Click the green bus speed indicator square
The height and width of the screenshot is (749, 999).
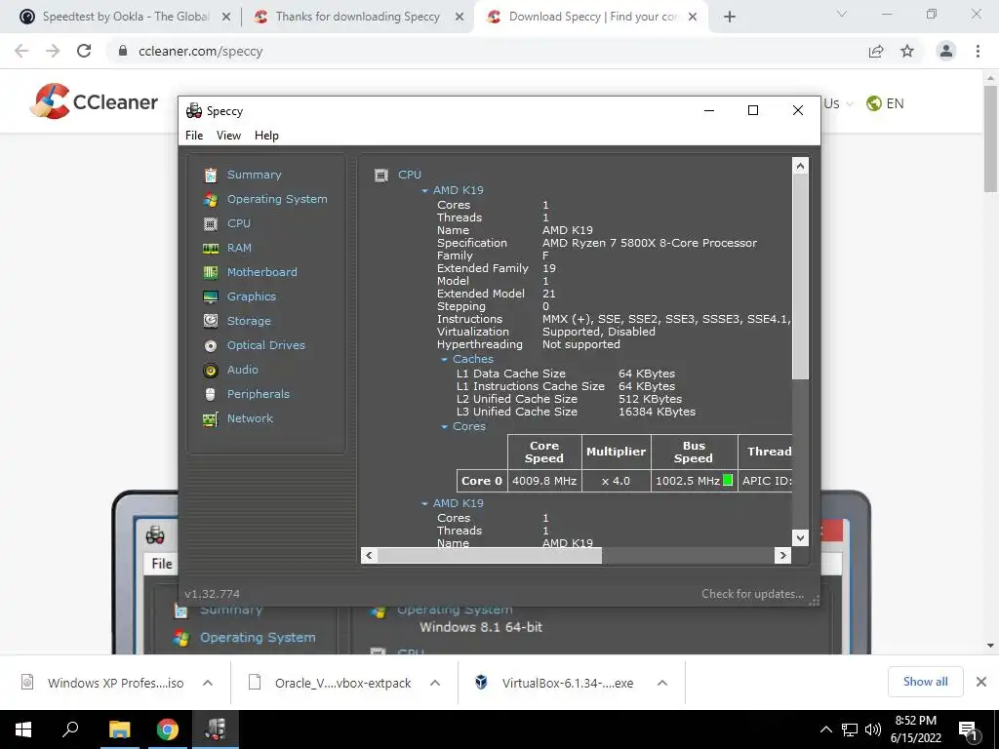[728, 480]
